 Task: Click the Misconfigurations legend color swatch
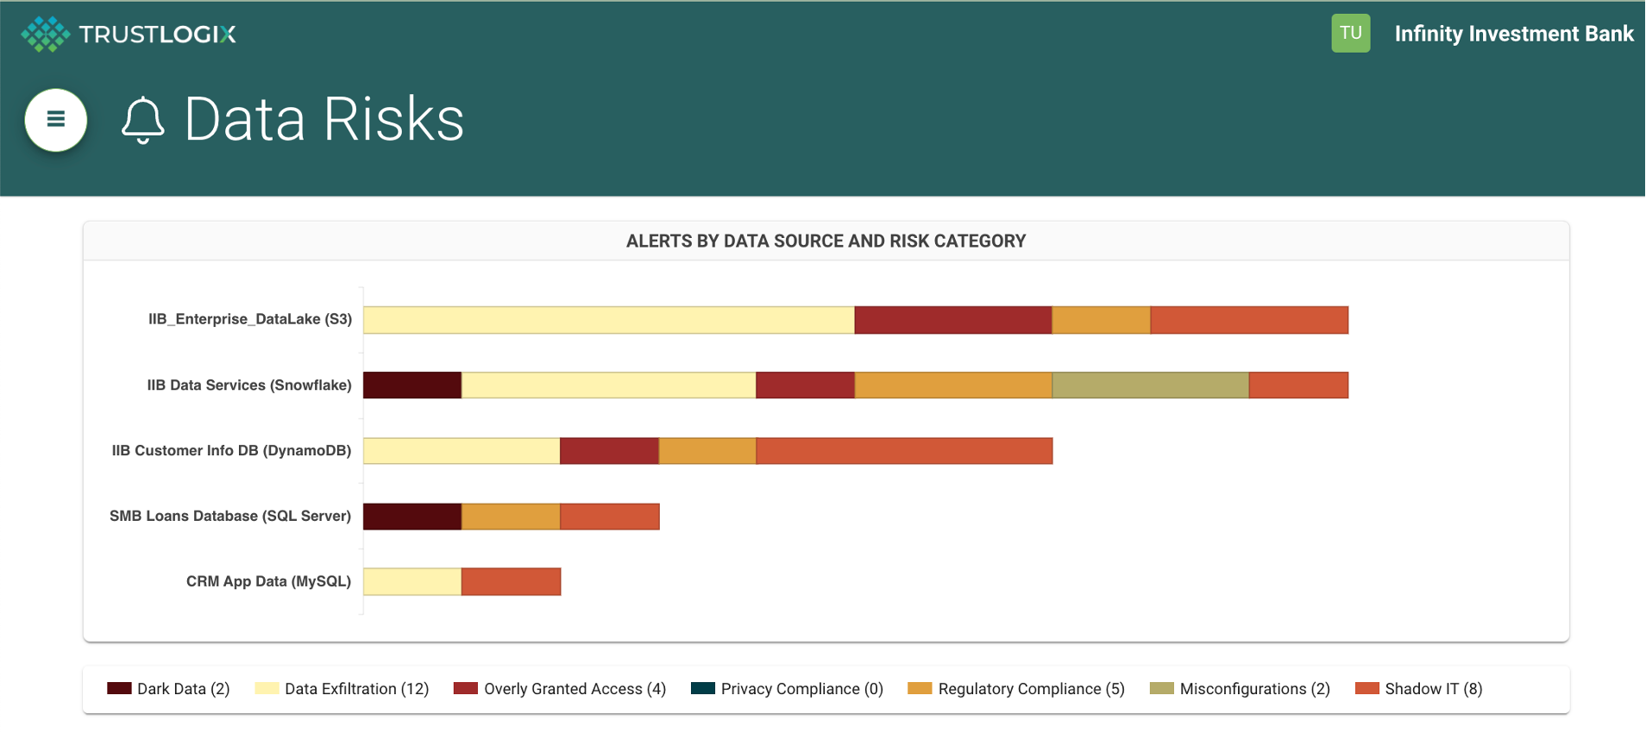[x=1161, y=688]
